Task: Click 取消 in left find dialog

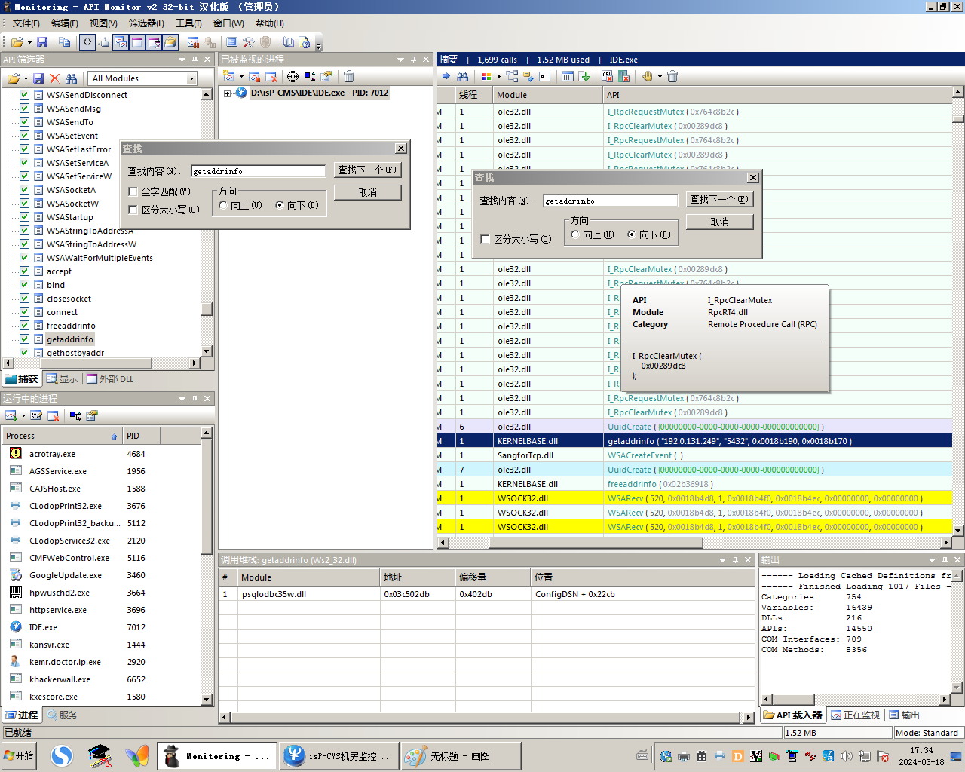Action: (x=367, y=192)
